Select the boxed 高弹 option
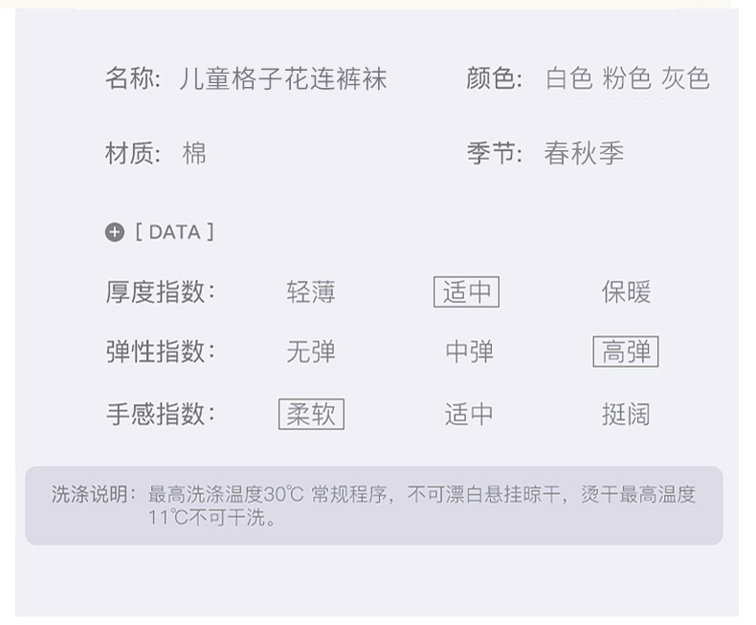 pos(626,353)
